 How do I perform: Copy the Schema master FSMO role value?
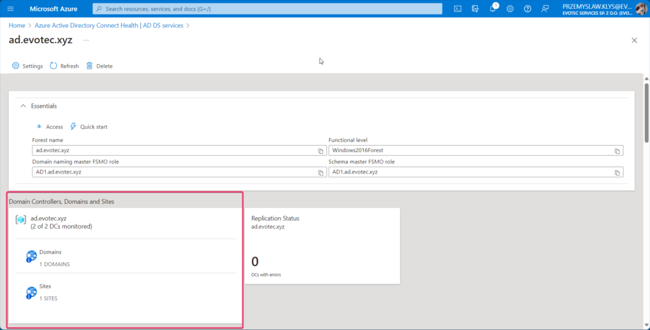[617, 172]
